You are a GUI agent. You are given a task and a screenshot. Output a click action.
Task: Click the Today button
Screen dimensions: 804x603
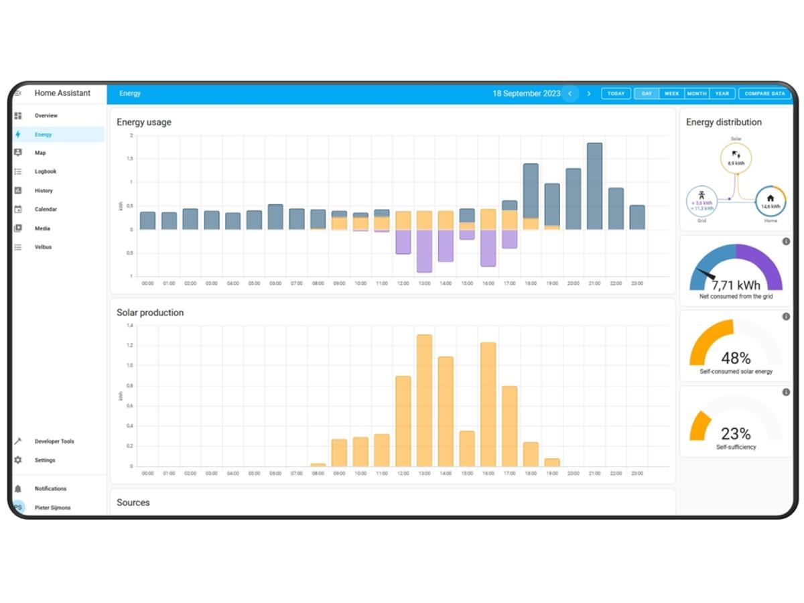pyautogui.click(x=616, y=94)
